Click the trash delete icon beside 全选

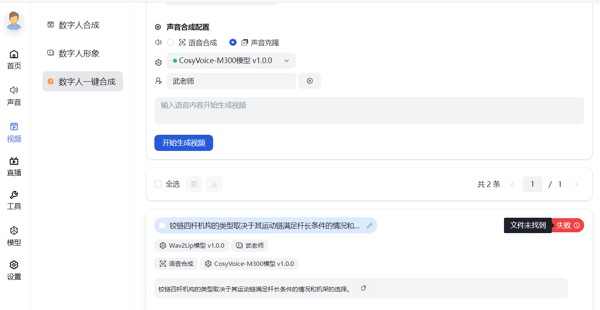(194, 184)
